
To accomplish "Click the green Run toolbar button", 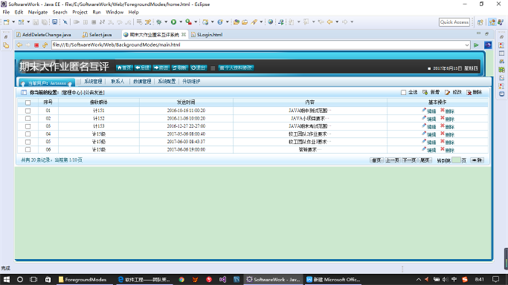I will coord(173,22).
